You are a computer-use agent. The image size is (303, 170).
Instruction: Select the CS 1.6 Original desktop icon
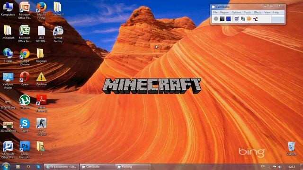(41, 127)
